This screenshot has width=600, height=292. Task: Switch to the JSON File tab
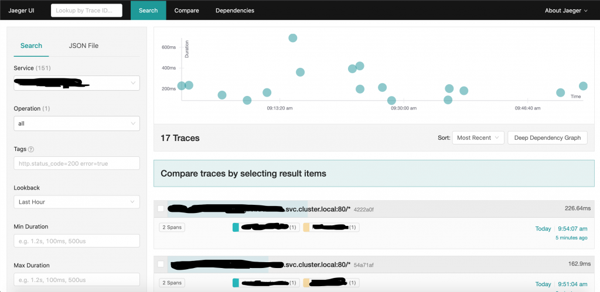(83, 46)
